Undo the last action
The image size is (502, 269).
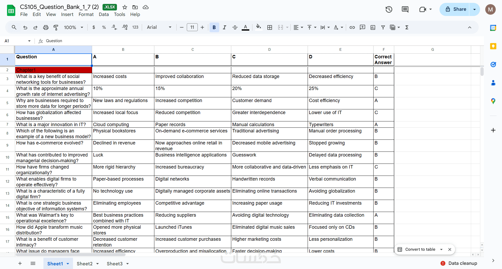coord(25,27)
